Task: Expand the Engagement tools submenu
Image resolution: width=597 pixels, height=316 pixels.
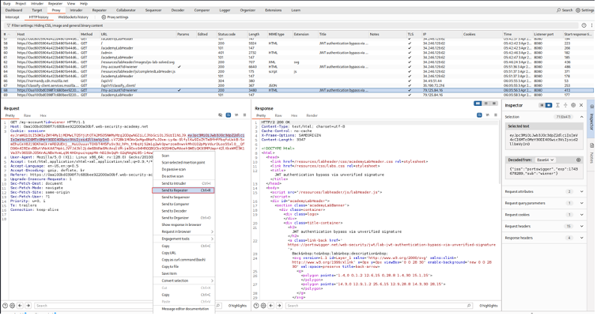Action: tap(183, 239)
